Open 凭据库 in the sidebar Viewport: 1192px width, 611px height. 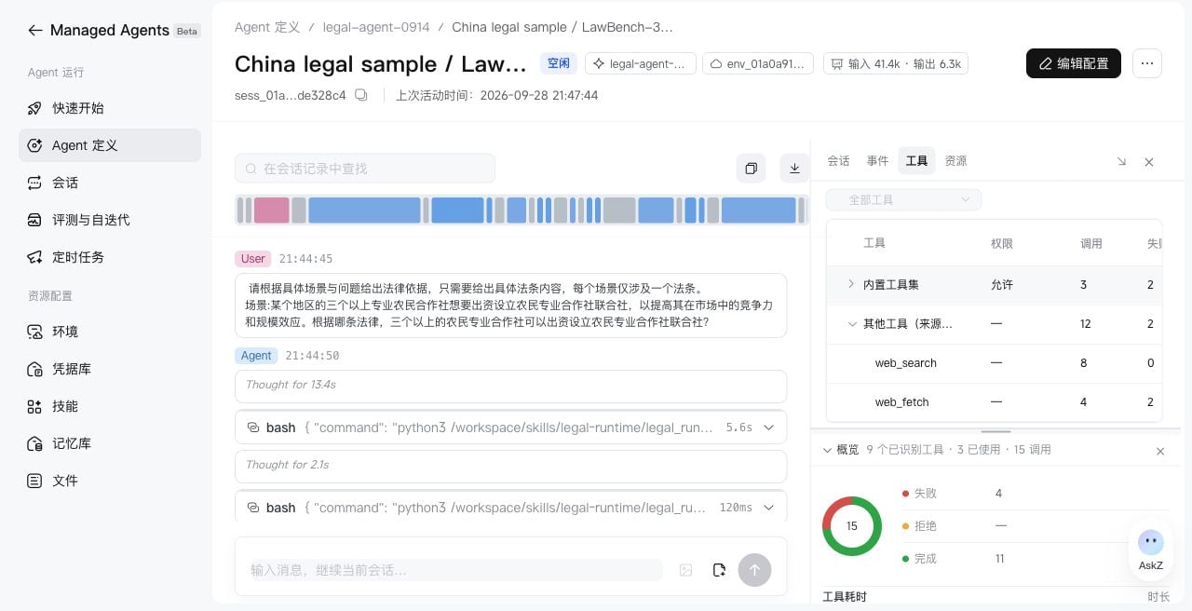[110, 369]
